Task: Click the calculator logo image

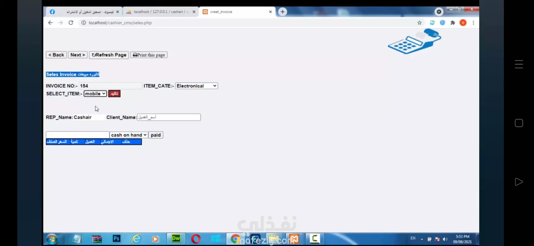Action: [x=414, y=41]
